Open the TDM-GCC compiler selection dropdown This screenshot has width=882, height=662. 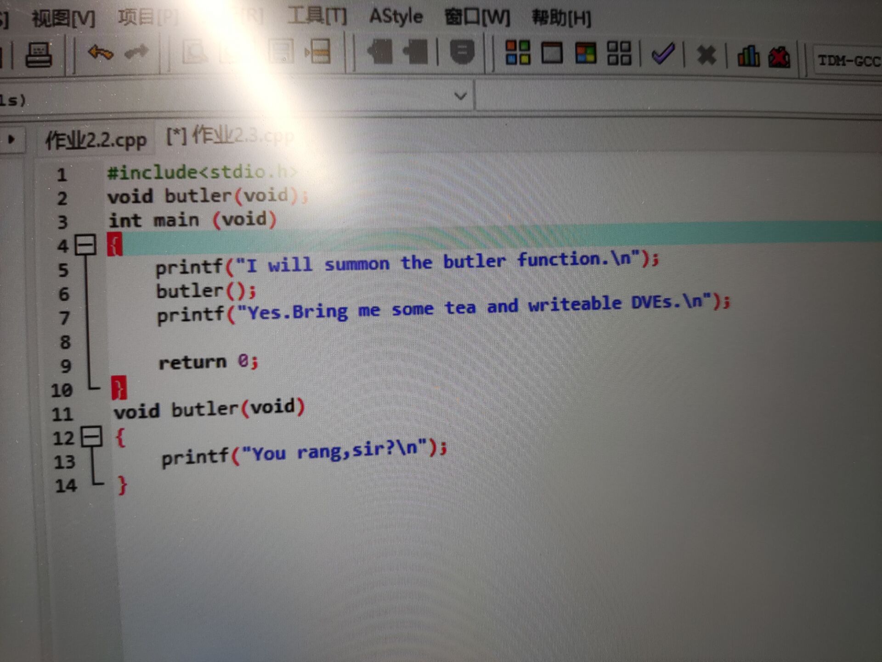pos(848,61)
